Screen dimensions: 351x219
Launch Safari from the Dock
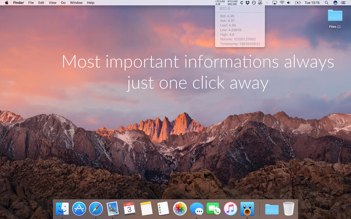(96, 208)
